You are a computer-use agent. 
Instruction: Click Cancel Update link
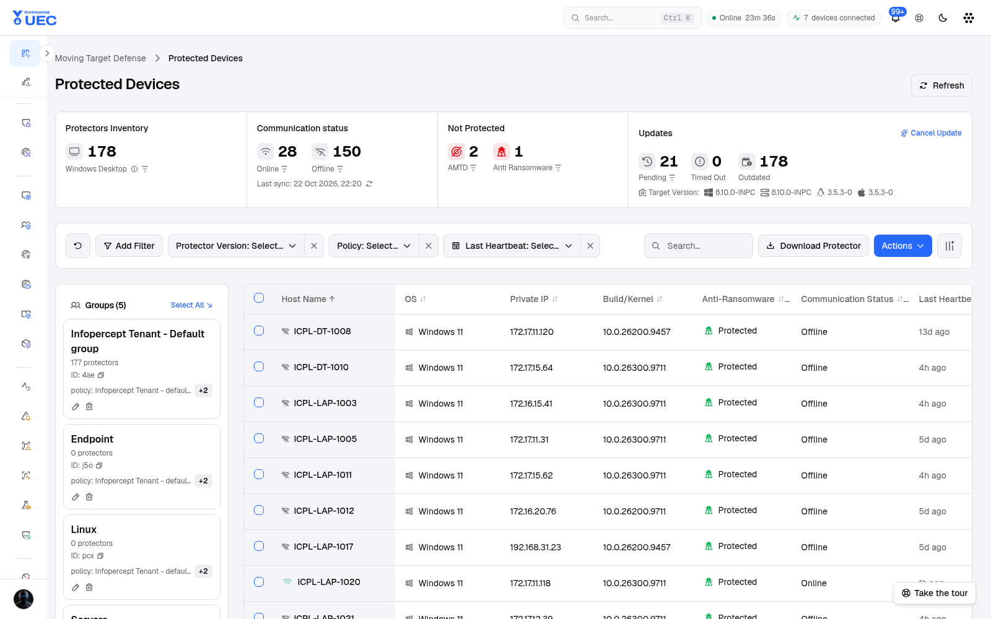point(931,133)
